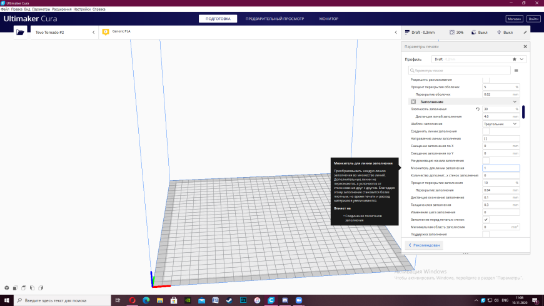Open iTunes from the taskbar
544x306 pixels.
click(257, 300)
